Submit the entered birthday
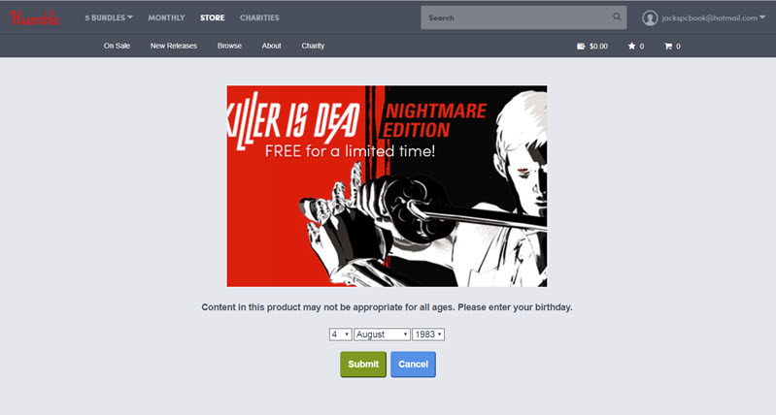776x415 pixels. point(363,365)
